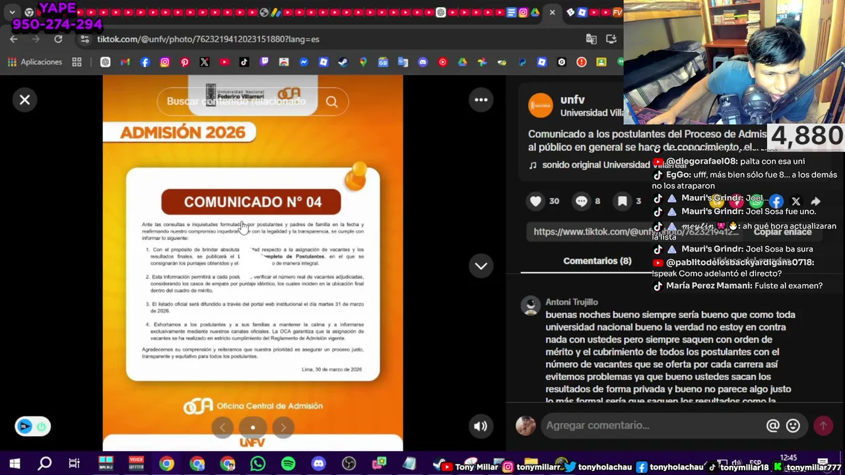This screenshot has width=845, height=475.
Task: Show previous slide with left carousel arrow
Action: point(222,427)
